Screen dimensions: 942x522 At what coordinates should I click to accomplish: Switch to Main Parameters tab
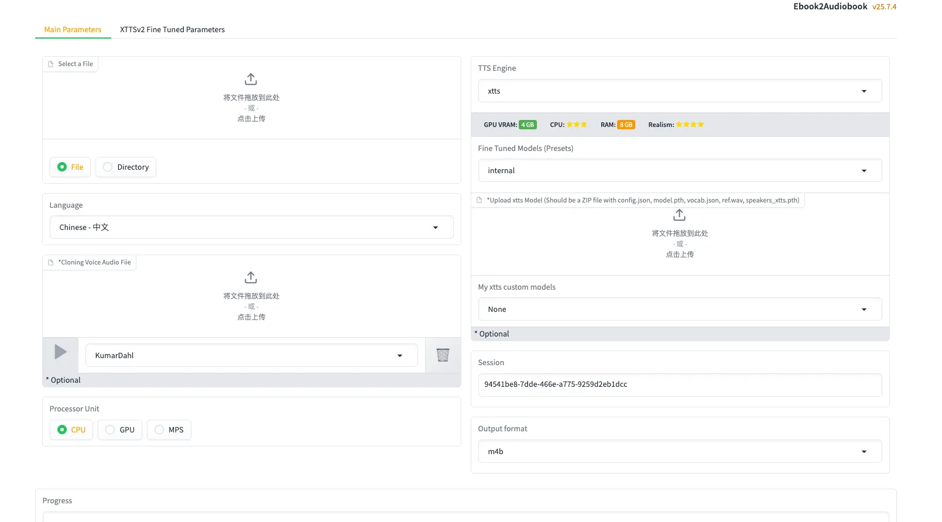click(x=73, y=29)
